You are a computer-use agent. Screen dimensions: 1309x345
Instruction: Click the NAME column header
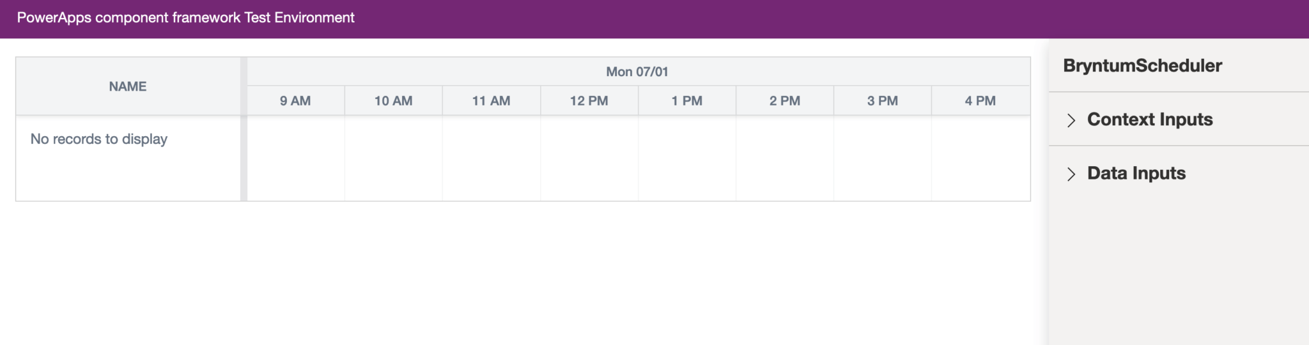tap(128, 86)
